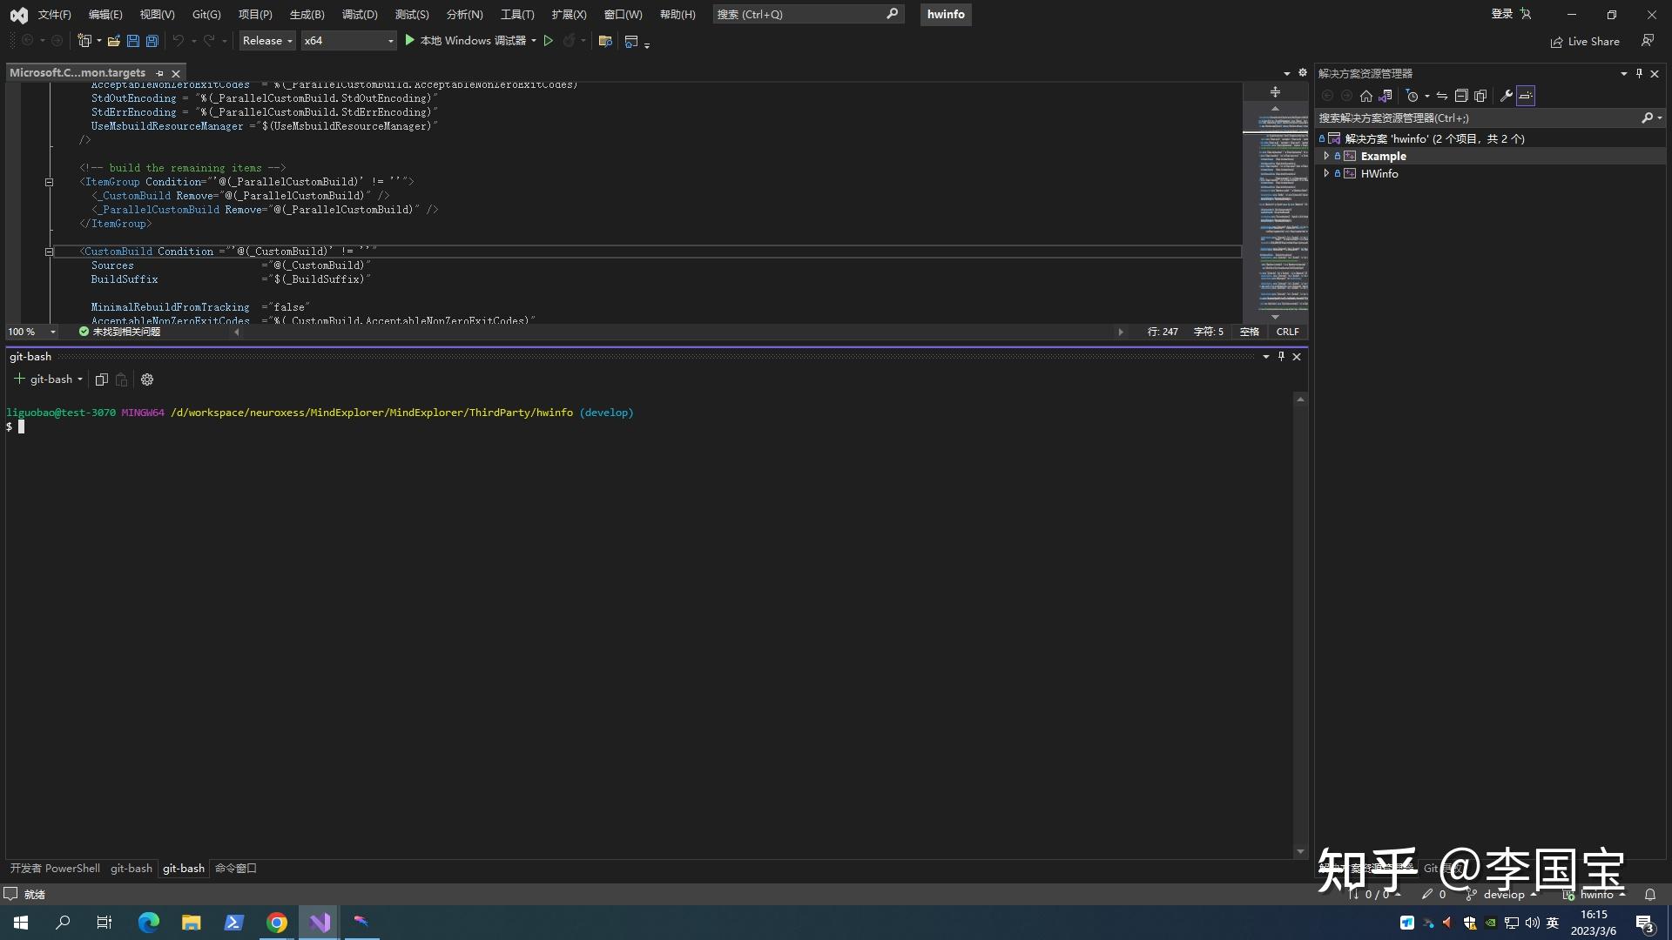Open the Git(G) menu

pos(206,15)
